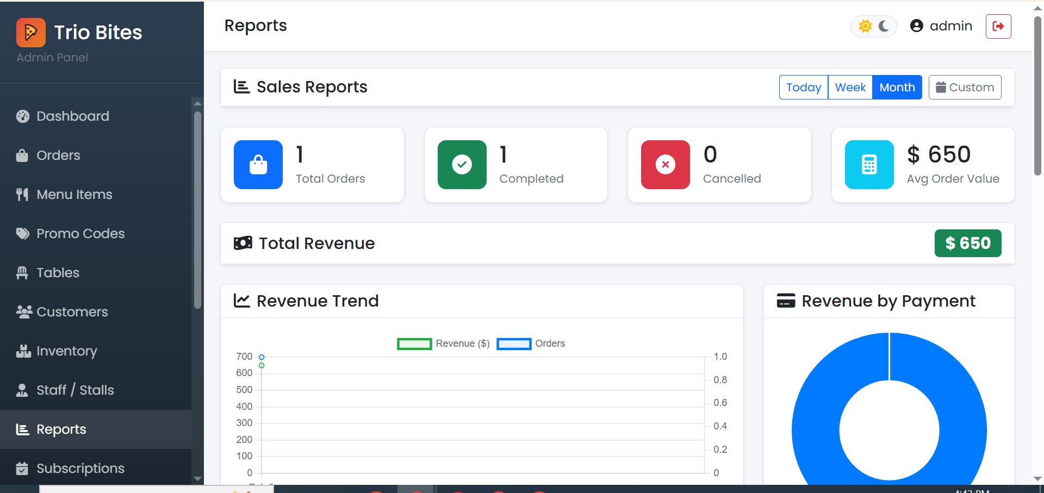Enable dark mode with the moon icon

884,26
